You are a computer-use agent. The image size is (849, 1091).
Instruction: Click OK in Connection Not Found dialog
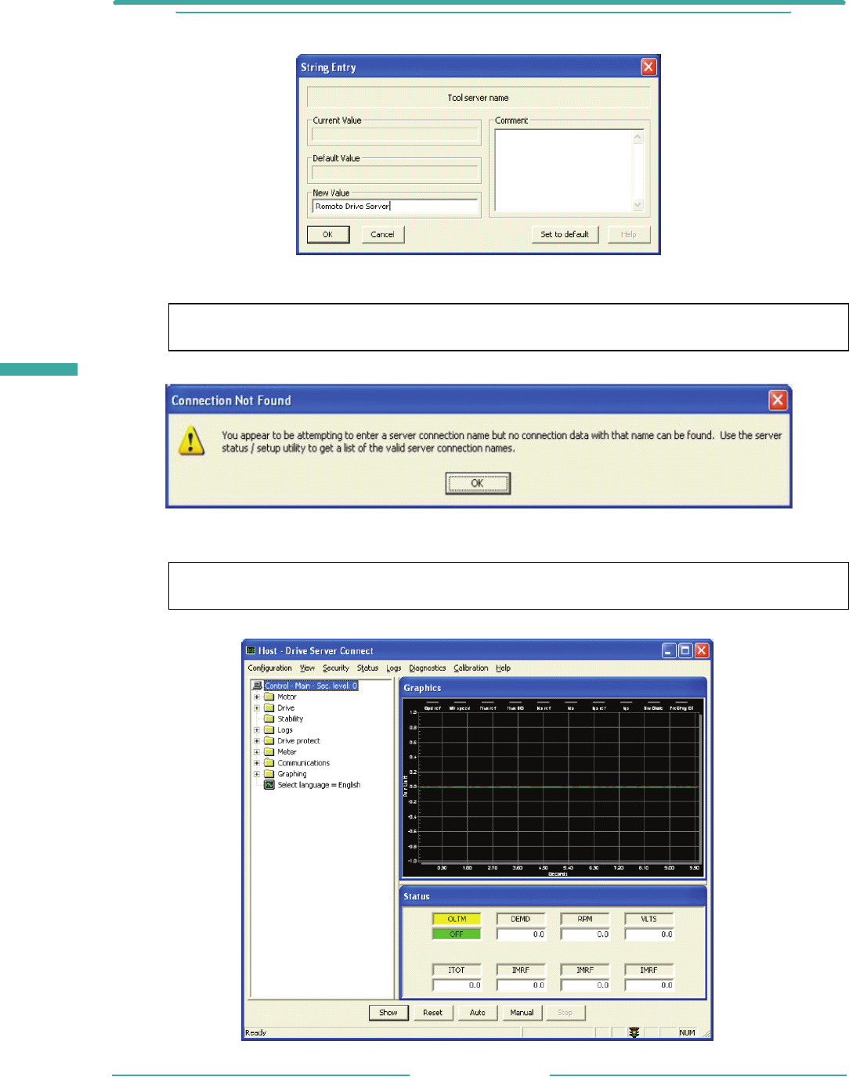point(478,484)
